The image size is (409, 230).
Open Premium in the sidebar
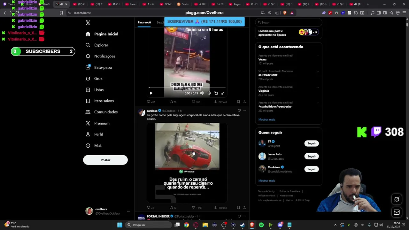click(x=97, y=123)
